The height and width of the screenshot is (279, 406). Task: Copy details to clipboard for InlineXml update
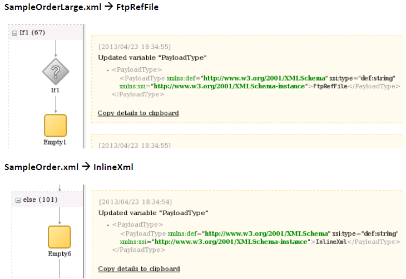click(138, 269)
